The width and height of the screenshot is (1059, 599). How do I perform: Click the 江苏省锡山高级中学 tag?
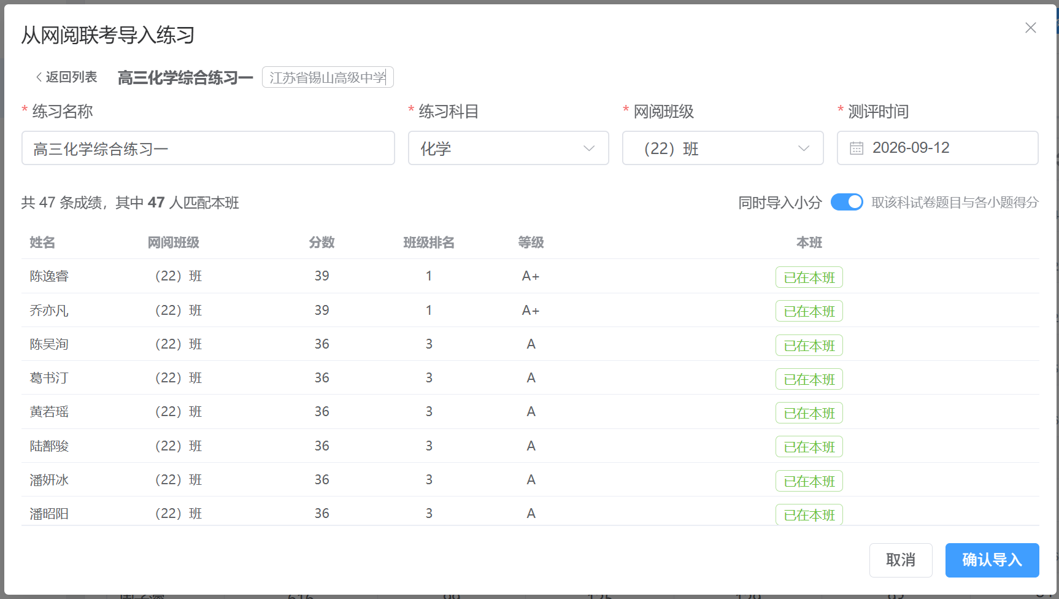(x=328, y=77)
